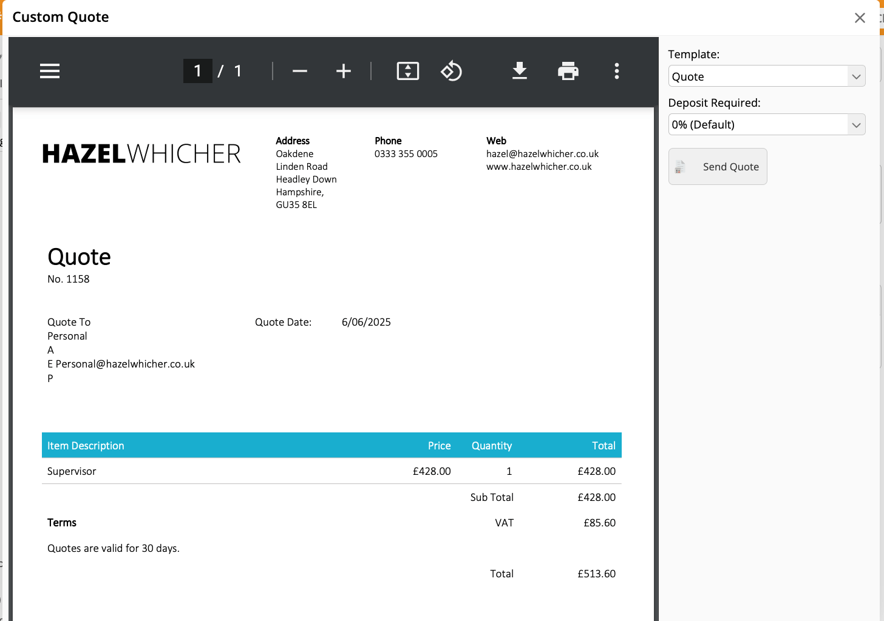Click the hazel@hazelwhicher.co.uk email address
Screen dimensions: 884x621
pos(542,154)
